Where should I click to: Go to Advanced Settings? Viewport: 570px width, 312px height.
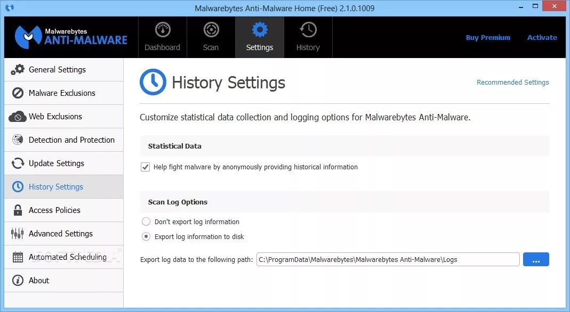click(x=64, y=233)
